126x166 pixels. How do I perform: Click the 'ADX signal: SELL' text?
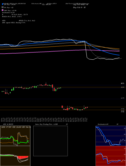[9, 23]
